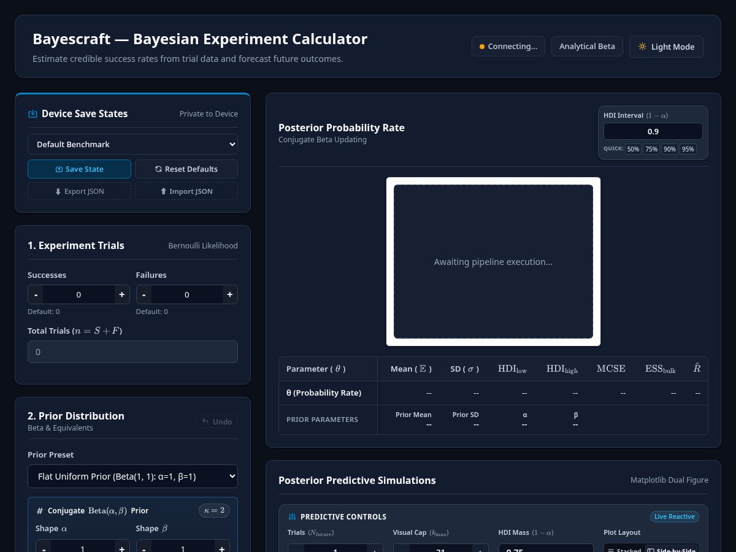The height and width of the screenshot is (552, 736).
Task: Click the Matplotlib Dual Figure label
Action: click(x=669, y=480)
